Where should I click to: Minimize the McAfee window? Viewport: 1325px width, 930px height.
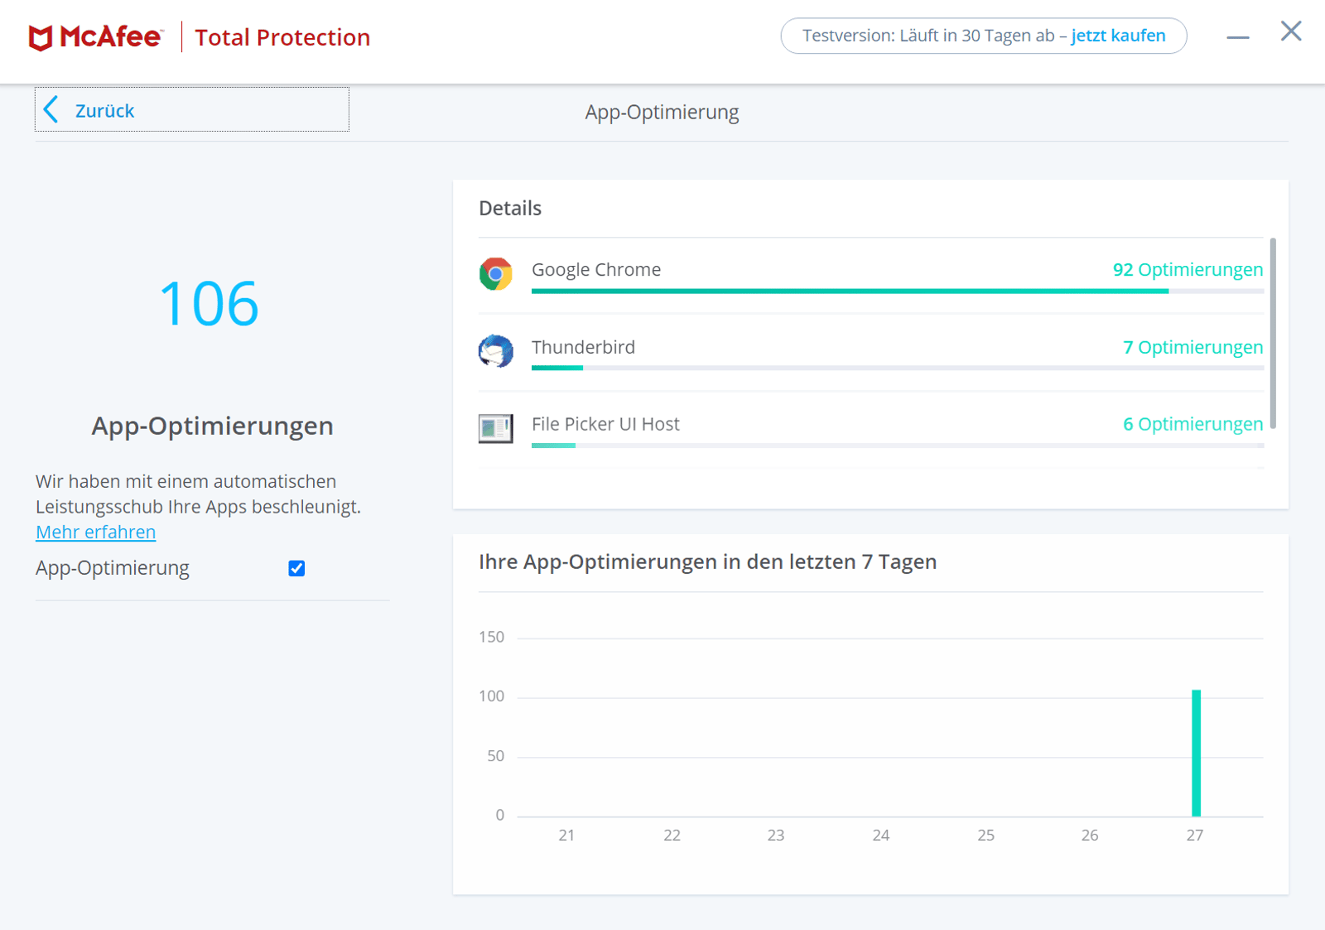pyautogui.click(x=1237, y=36)
